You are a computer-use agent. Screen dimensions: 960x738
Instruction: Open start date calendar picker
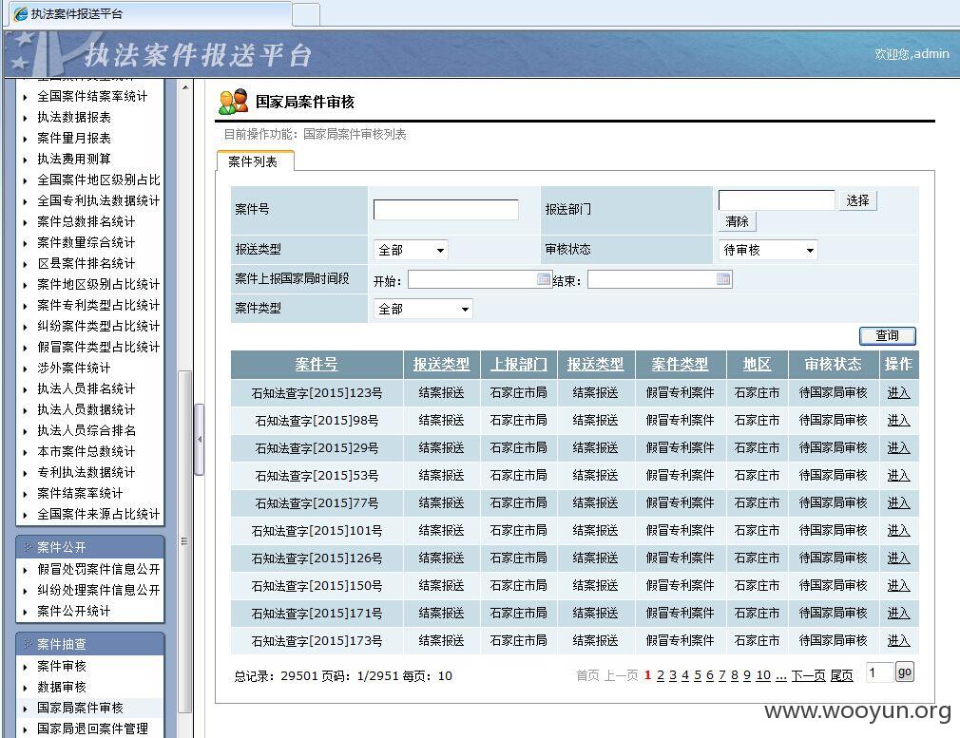544,279
